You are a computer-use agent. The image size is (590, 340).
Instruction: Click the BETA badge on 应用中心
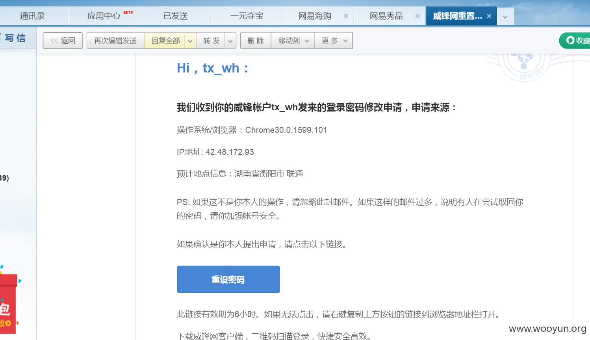(128, 13)
